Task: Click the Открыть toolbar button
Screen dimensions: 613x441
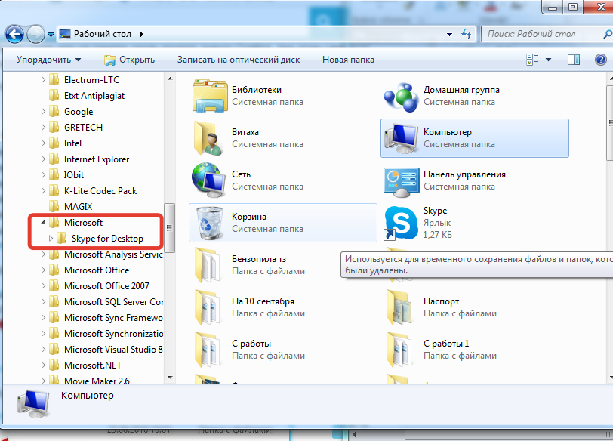Action: (x=129, y=60)
